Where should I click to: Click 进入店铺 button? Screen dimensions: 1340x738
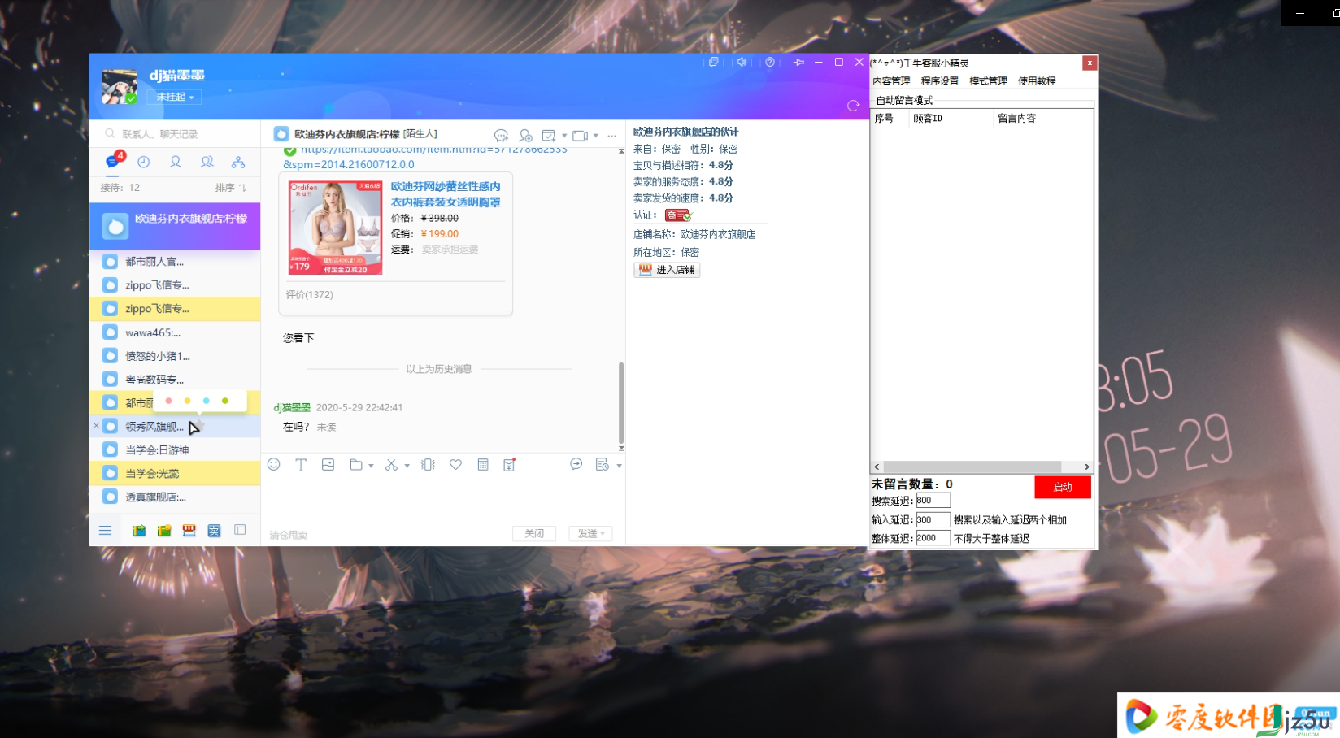667,270
